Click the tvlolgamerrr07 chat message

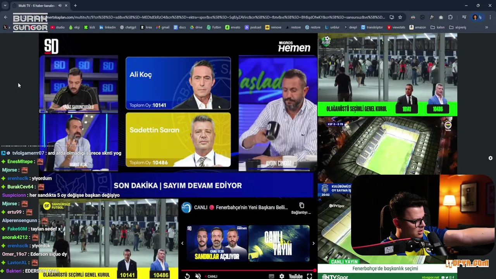tap(61, 153)
